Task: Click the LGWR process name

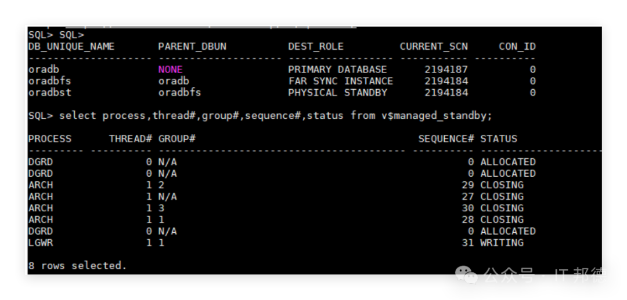Action: (x=41, y=243)
